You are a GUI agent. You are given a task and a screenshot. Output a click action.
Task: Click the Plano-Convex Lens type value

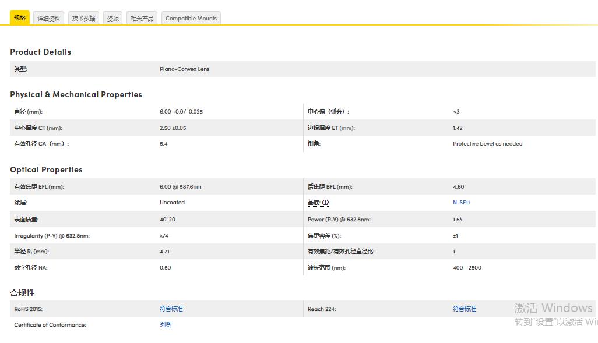(184, 69)
